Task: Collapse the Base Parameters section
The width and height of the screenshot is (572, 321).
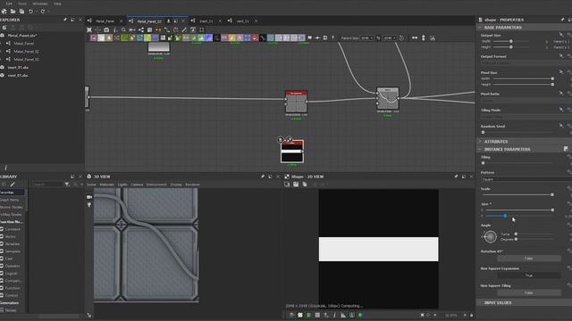Action: [x=480, y=28]
